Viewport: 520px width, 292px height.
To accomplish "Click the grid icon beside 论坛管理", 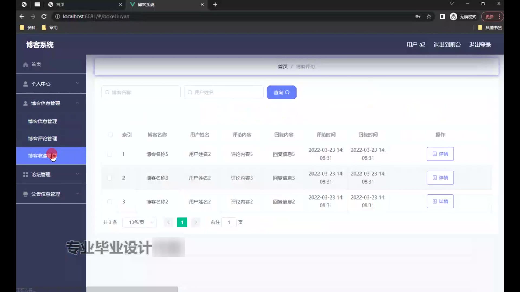I will [25, 174].
